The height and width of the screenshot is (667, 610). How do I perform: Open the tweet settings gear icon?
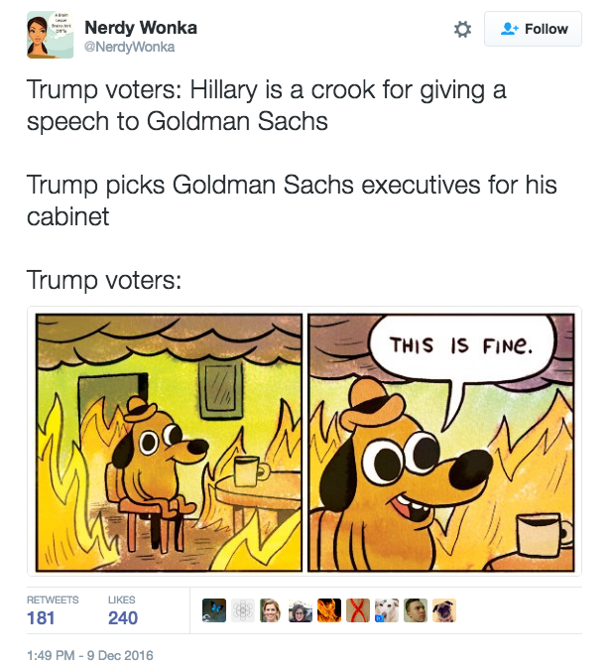click(x=462, y=30)
